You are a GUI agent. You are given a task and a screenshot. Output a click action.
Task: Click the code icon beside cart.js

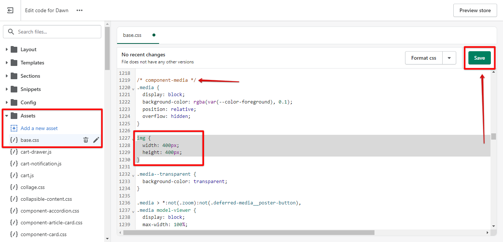pos(14,175)
